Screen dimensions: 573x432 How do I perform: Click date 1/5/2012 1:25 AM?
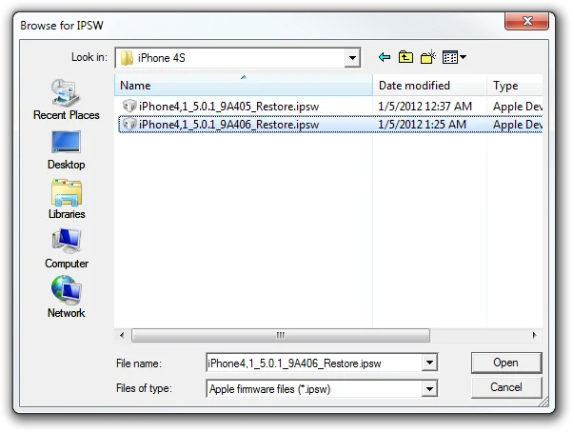(x=422, y=125)
